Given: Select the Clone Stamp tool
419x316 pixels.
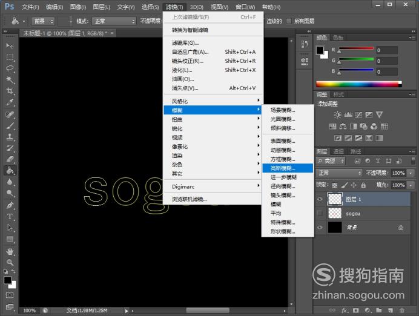Looking at the screenshot, I should (10, 137).
